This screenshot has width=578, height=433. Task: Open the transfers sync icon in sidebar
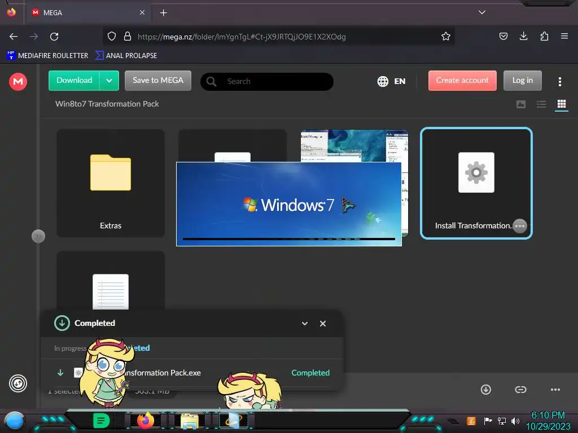[17, 383]
